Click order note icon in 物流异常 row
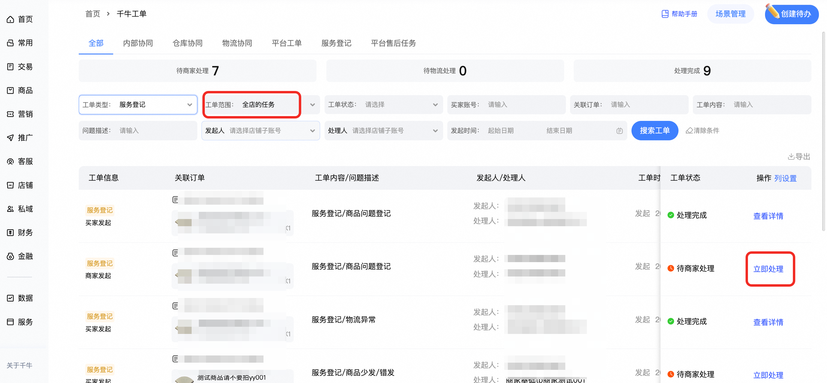Screen dimensions: 827x383 [175, 306]
